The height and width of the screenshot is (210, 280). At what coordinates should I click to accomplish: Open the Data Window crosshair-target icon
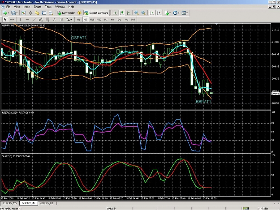click(x=30, y=13)
